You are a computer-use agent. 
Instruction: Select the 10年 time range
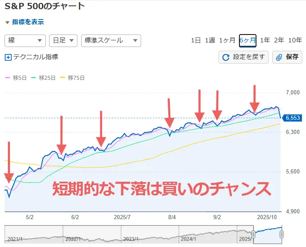(x=295, y=40)
